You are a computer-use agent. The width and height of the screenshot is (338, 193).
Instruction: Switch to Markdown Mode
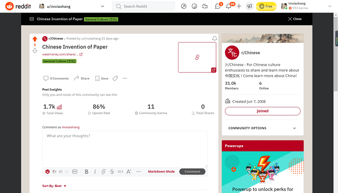click(161, 172)
